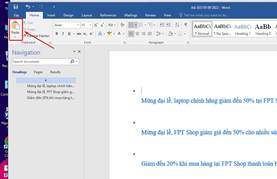The height and width of the screenshot is (179, 277).
Task: Expand the Paste options arrow
Action: 15,37
